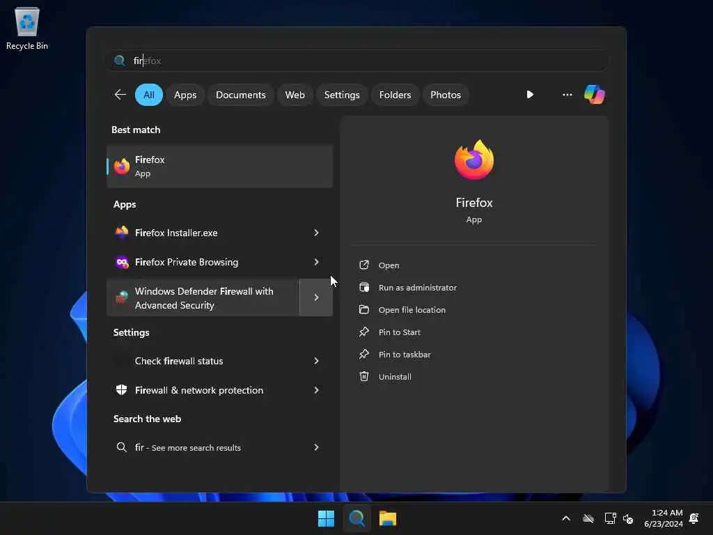Expand Firefox Installer.exe details chevron
713x535 pixels.
coord(317,233)
